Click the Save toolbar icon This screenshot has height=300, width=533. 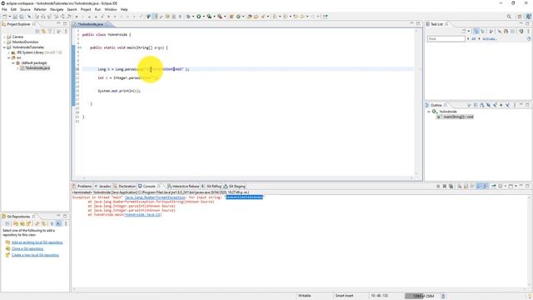pos(15,17)
